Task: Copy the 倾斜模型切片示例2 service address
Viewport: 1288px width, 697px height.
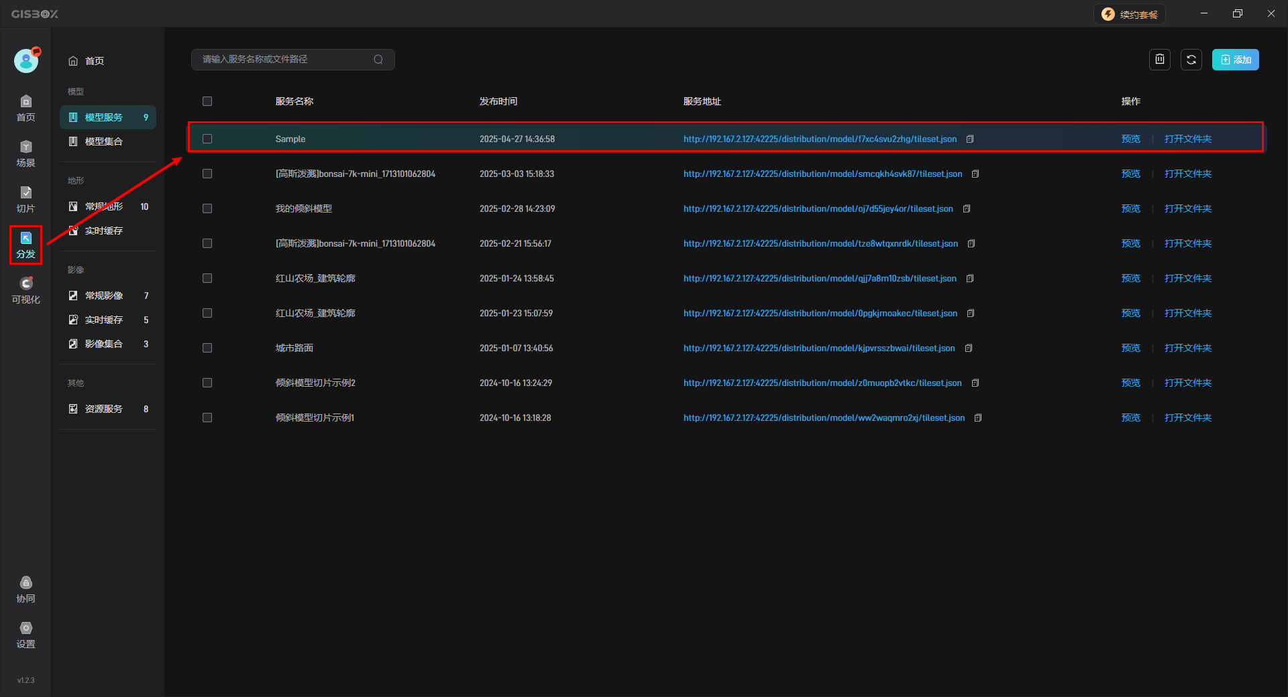Action: point(975,383)
